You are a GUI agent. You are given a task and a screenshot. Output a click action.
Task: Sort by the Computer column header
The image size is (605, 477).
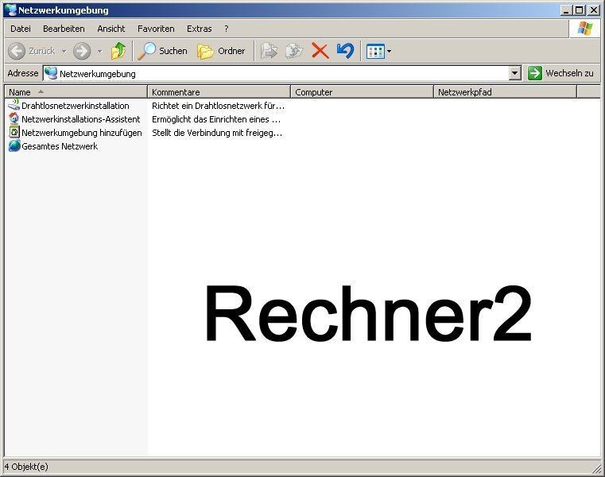(362, 92)
